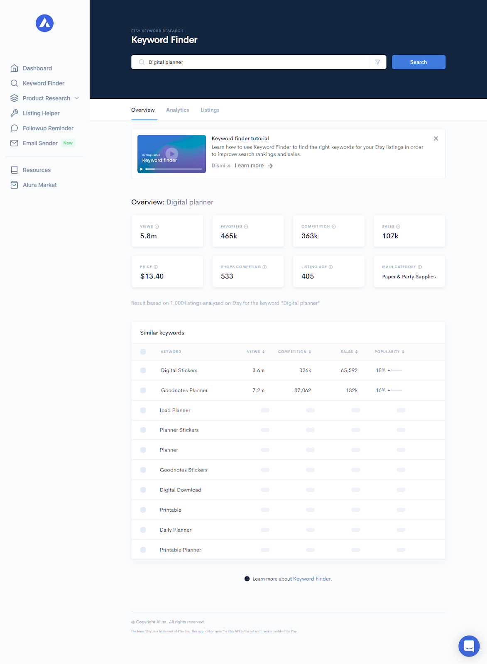Play the Keyword finder tutorial video thumbnail

[171, 154]
